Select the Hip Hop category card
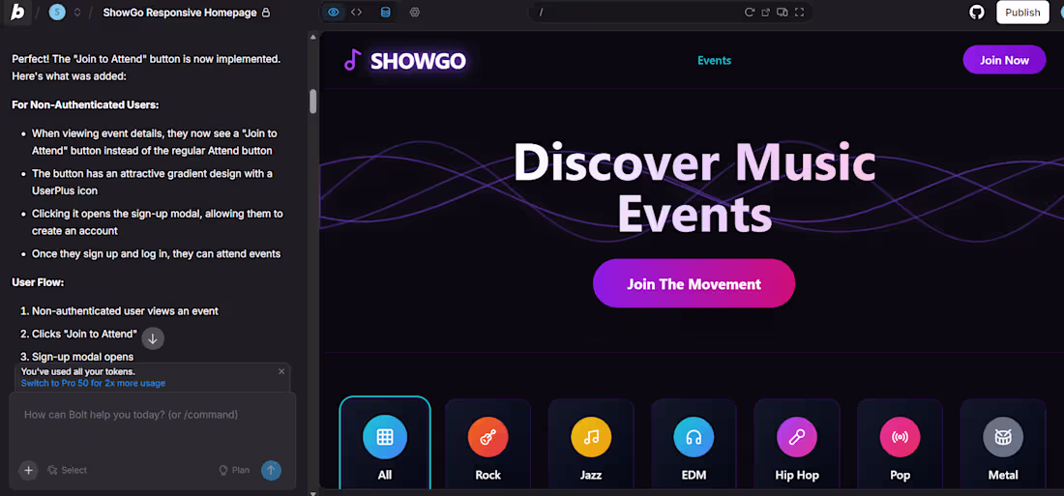Screen dimensions: 1064x496 tap(797, 445)
